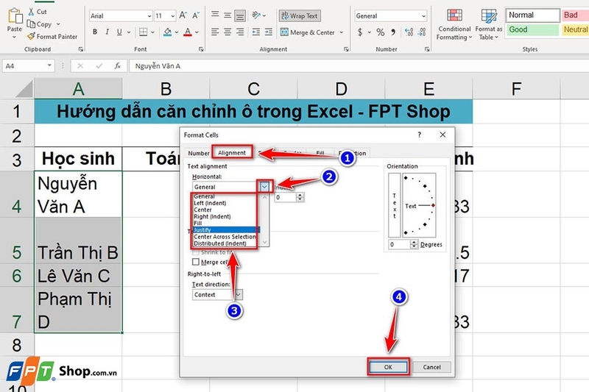This screenshot has width=589, height=392.
Task: Click the vertical Text orientation box
Action: (394, 205)
